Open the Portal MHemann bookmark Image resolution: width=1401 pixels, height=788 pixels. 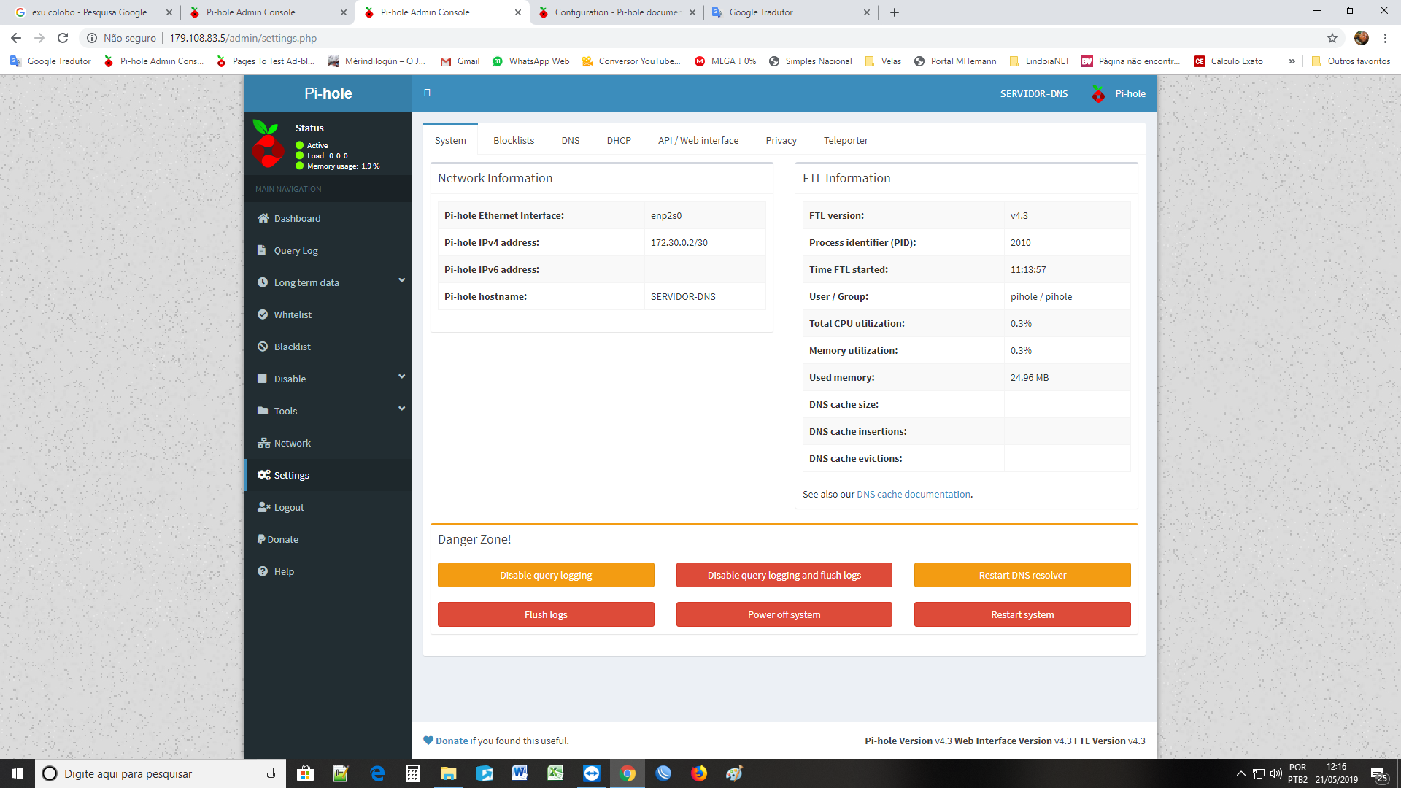[x=955, y=61]
